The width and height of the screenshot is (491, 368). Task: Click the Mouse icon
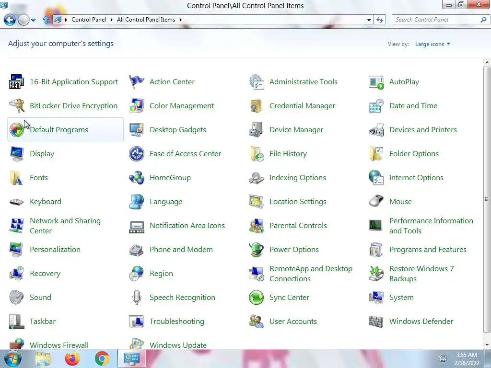[376, 201]
